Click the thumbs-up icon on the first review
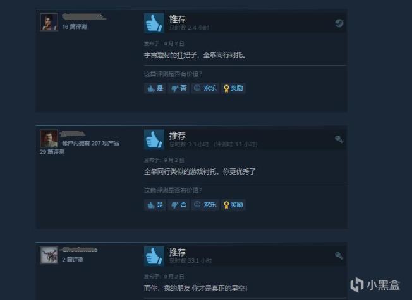The image size is (412, 300). click(x=154, y=23)
